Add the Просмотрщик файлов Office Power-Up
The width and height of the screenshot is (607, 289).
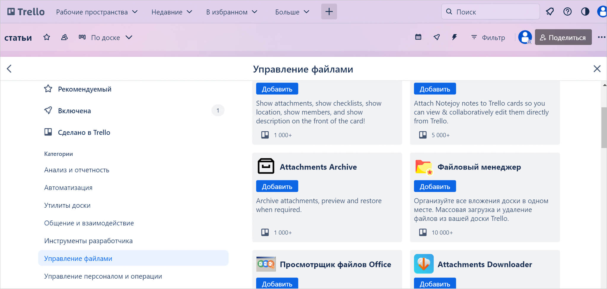(x=277, y=283)
